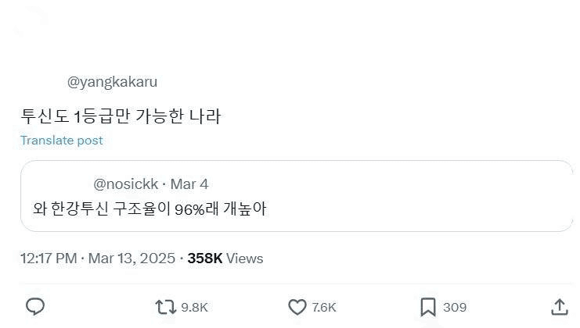
Task: Click the reply speech bubble icon
Action: [34, 307]
